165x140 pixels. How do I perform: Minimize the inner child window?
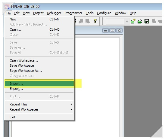tap(105, 31)
